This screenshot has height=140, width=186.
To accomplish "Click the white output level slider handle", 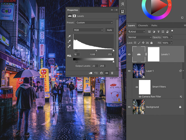I will click(113, 62).
